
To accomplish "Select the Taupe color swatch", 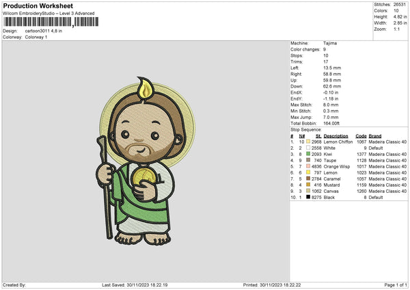I will pos(308,160).
